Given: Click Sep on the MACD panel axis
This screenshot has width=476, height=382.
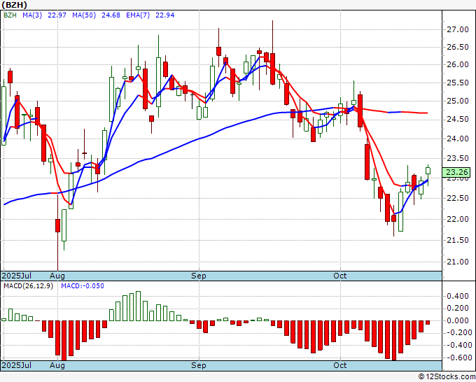Looking at the screenshot, I should tap(199, 365).
